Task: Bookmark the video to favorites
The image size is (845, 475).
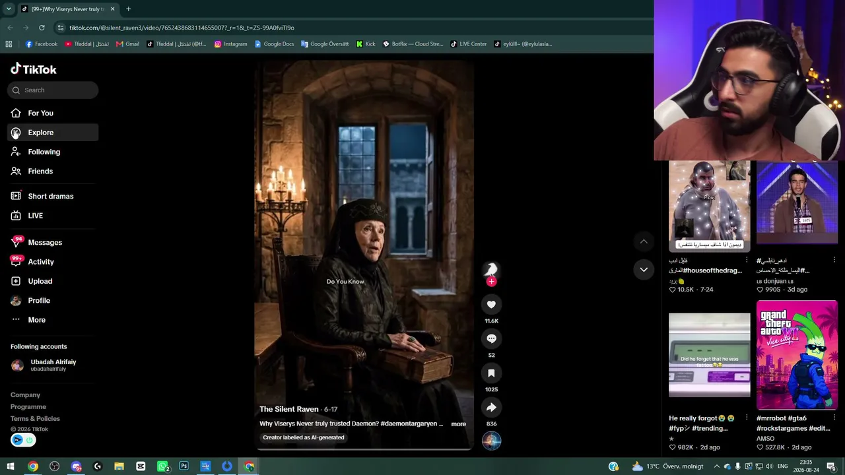Action: click(x=491, y=373)
